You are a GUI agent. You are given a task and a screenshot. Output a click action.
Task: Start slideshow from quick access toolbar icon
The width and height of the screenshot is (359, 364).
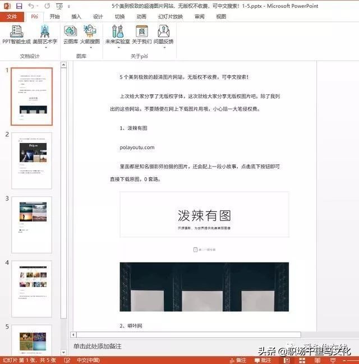point(59,6)
